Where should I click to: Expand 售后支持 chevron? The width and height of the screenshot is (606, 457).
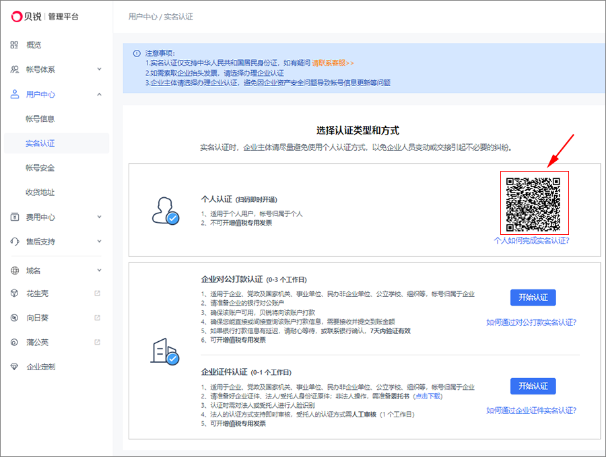(100, 241)
